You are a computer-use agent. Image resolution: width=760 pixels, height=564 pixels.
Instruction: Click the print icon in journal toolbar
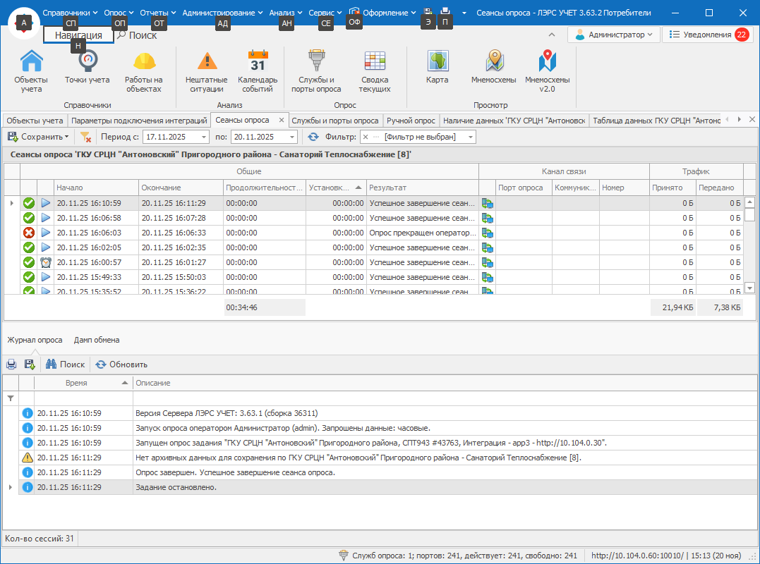click(11, 364)
